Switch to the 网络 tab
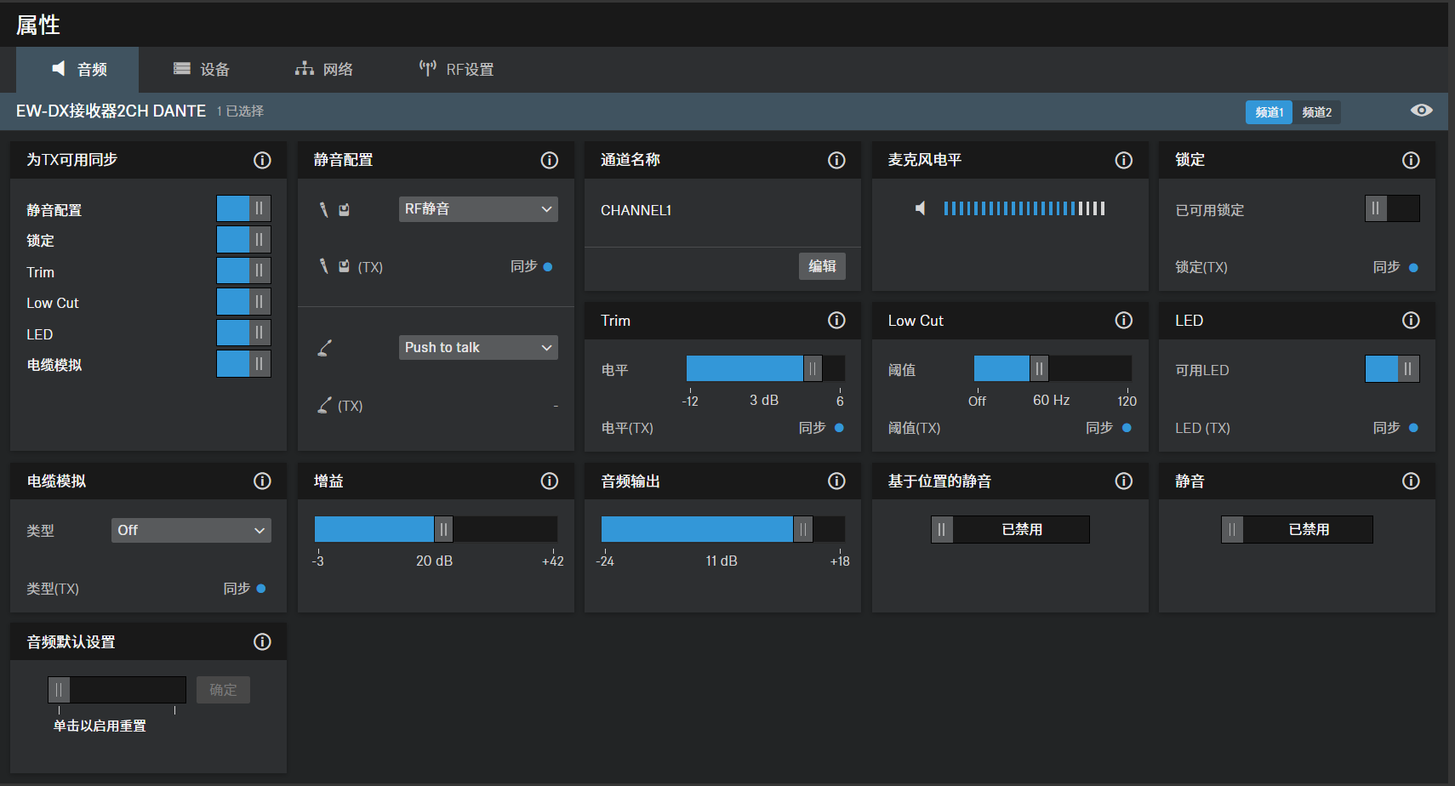The width and height of the screenshot is (1455, 786). pos(324,69)
